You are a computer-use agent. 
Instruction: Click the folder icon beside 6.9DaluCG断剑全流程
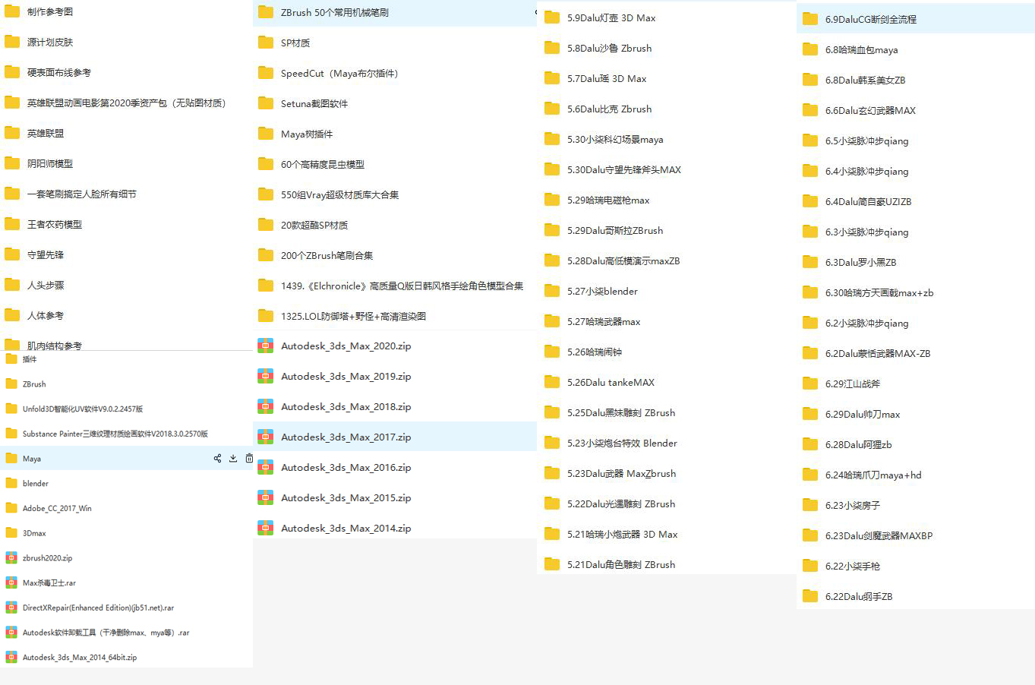tap(810, 19)
